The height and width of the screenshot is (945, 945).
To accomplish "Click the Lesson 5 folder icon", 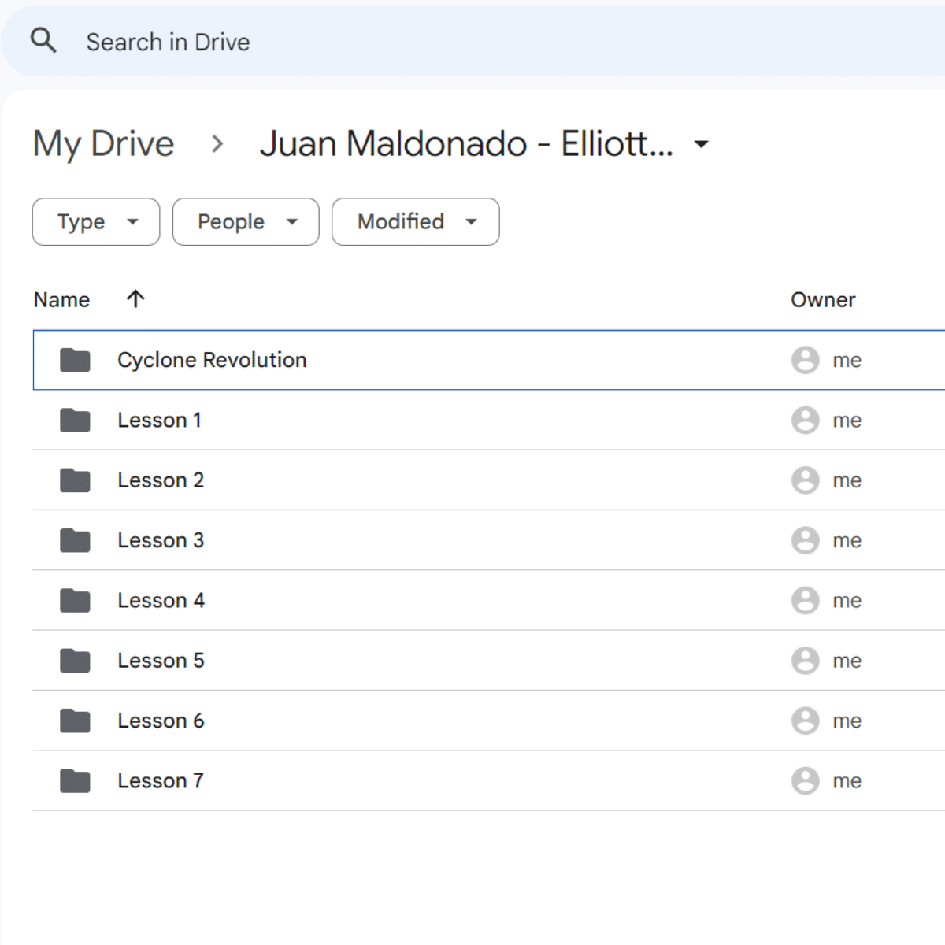I will [x=75, y=661].
